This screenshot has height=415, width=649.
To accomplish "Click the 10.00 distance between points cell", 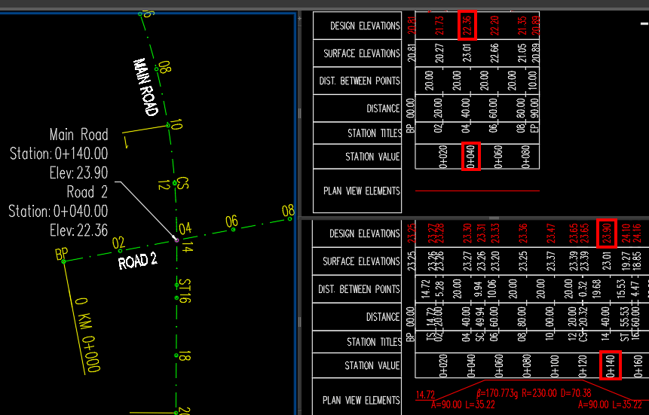I will click(x=533, y=81).
